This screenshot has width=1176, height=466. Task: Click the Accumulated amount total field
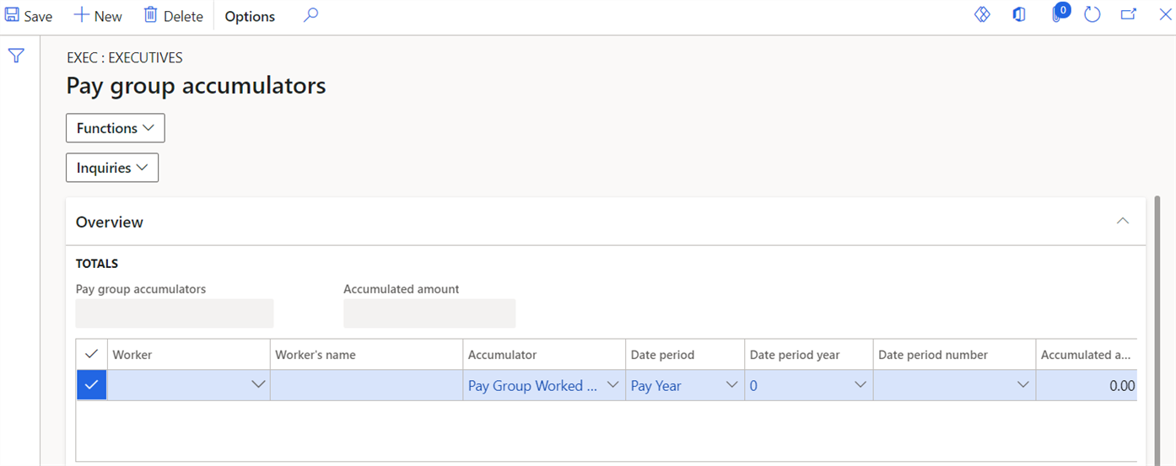click(x=429, y=313)
